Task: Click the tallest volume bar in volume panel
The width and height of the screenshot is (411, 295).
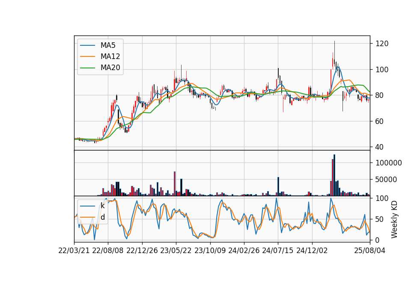Action: 334,175
